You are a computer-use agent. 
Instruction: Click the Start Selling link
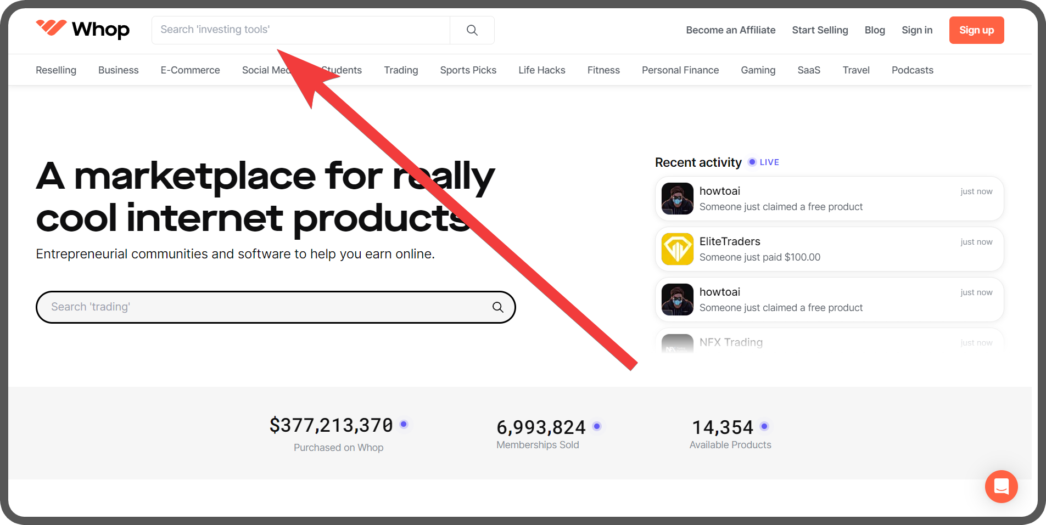820,30
